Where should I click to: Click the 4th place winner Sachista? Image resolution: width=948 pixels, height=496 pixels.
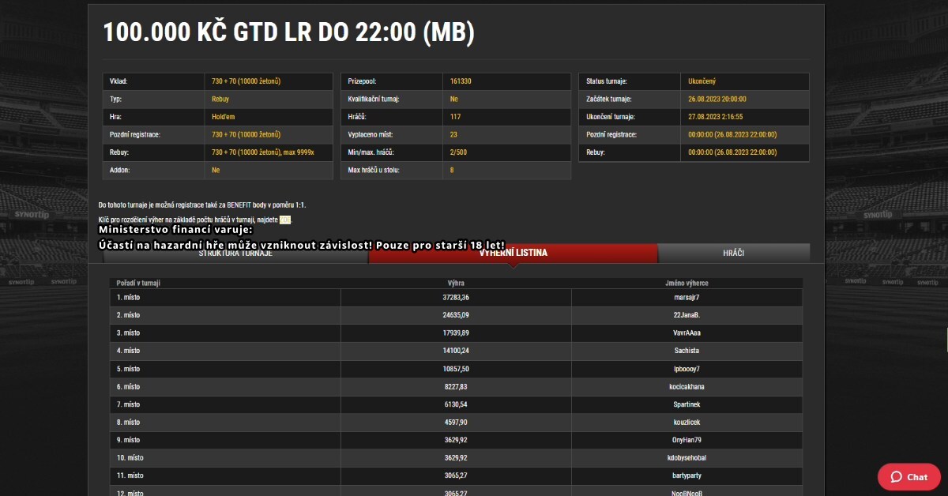[x=687, y=351]
